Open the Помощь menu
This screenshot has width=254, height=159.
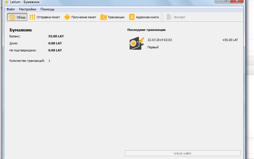point(47,9)
